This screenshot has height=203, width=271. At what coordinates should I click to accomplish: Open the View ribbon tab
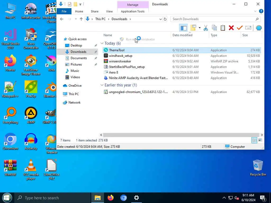pos(109,11)
